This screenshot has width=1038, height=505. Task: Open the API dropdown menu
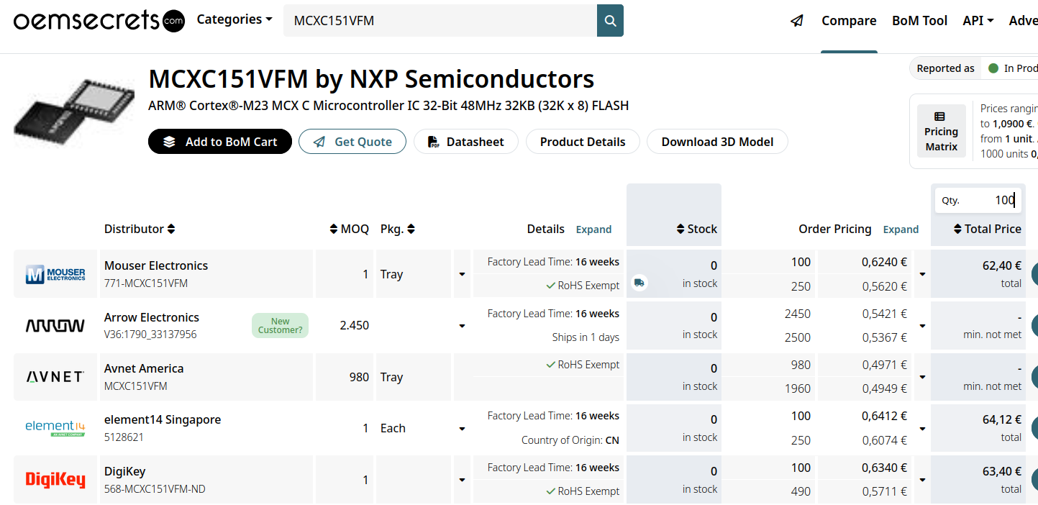click(978, 21)
